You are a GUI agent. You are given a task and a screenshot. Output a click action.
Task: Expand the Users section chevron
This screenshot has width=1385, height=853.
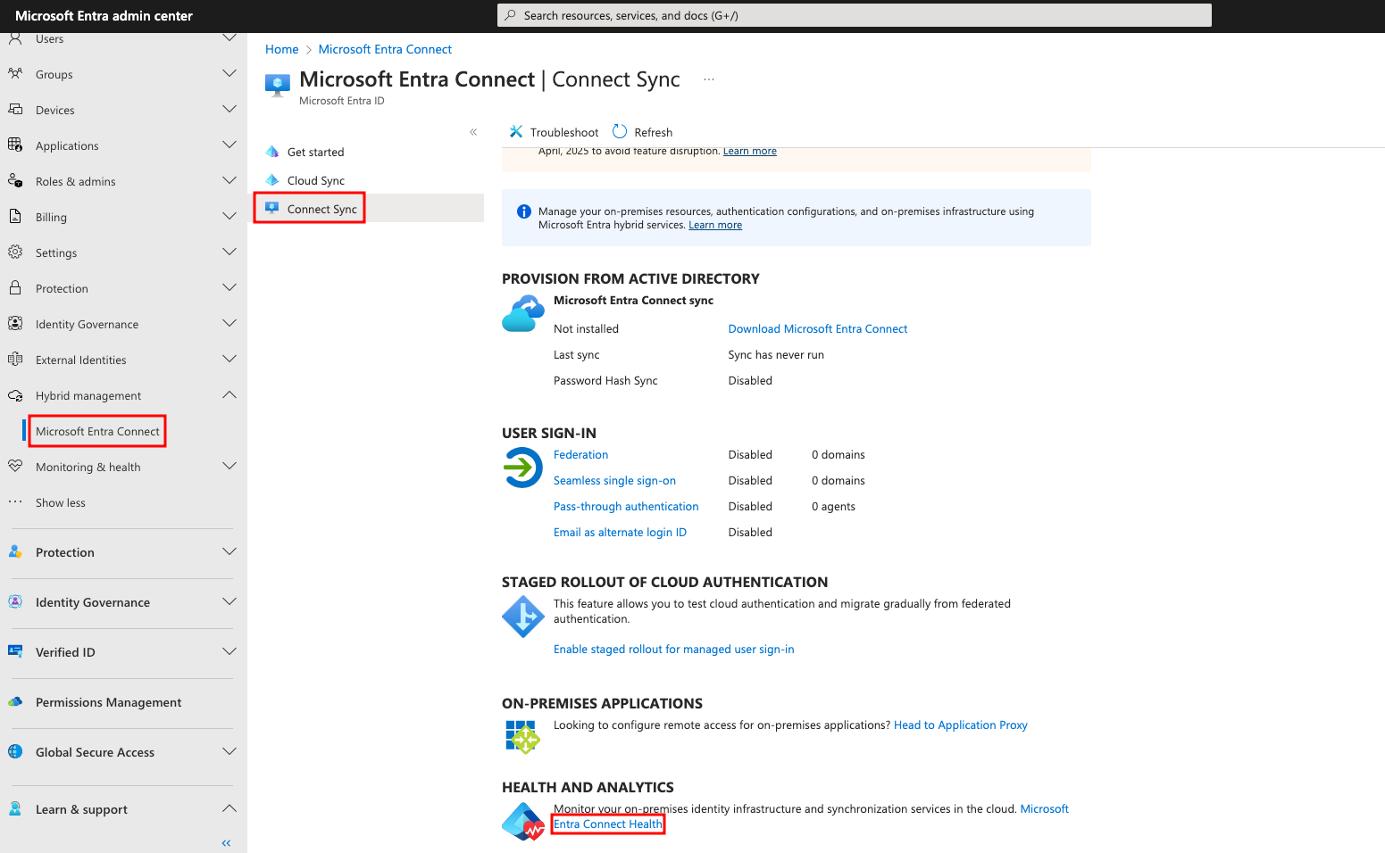229,37
